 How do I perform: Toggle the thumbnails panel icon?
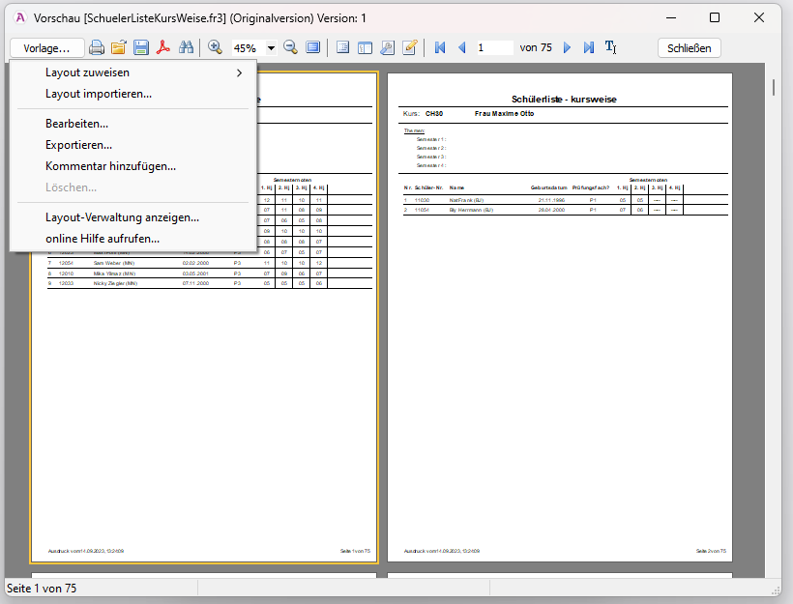(365, 47)
